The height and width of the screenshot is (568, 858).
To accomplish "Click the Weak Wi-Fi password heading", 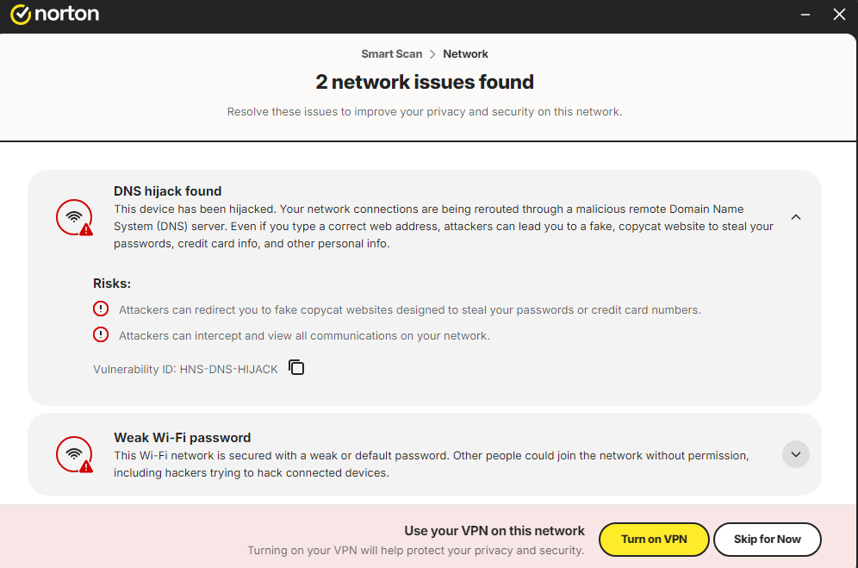I will [183, 438].
